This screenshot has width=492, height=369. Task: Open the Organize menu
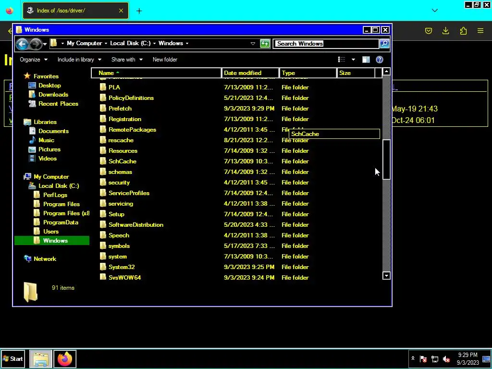click(34, 60)
